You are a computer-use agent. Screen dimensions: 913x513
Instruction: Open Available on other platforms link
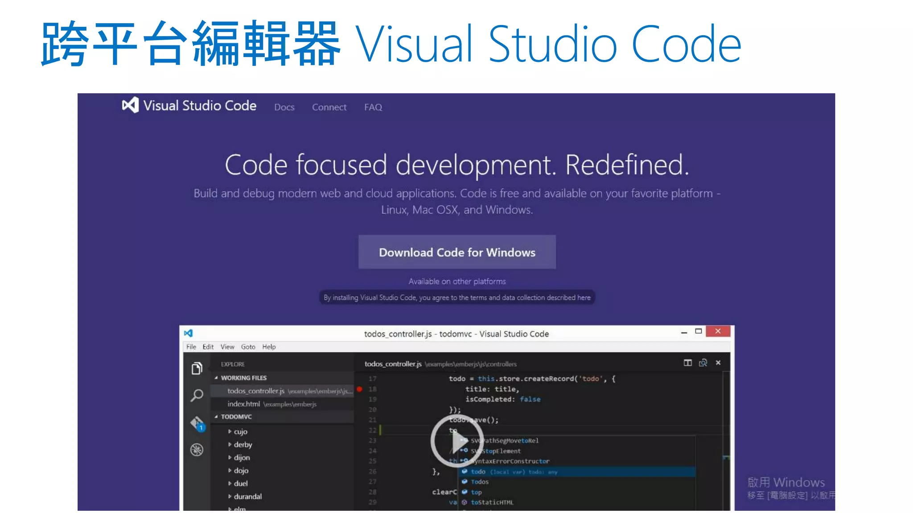coord(457,281)
